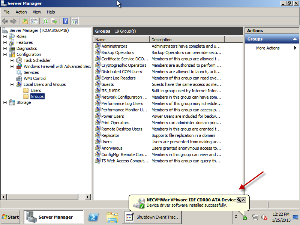Image resolution: width=300 pixels, height=225 pixels.
Task: Select the Administrators group row
Action: 114,46
